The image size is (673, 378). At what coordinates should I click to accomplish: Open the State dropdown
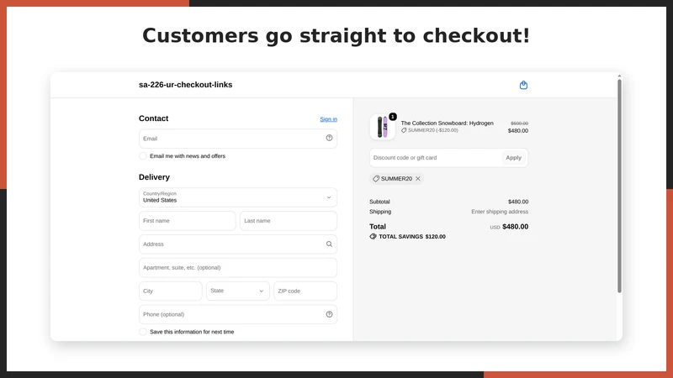pos(238,291)
